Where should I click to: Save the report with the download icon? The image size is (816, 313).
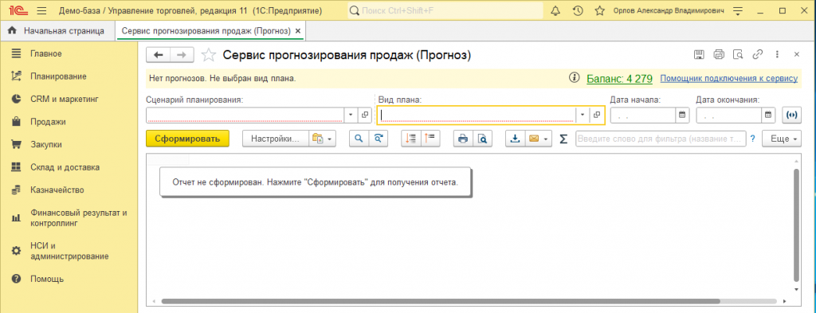coord(516,139)
